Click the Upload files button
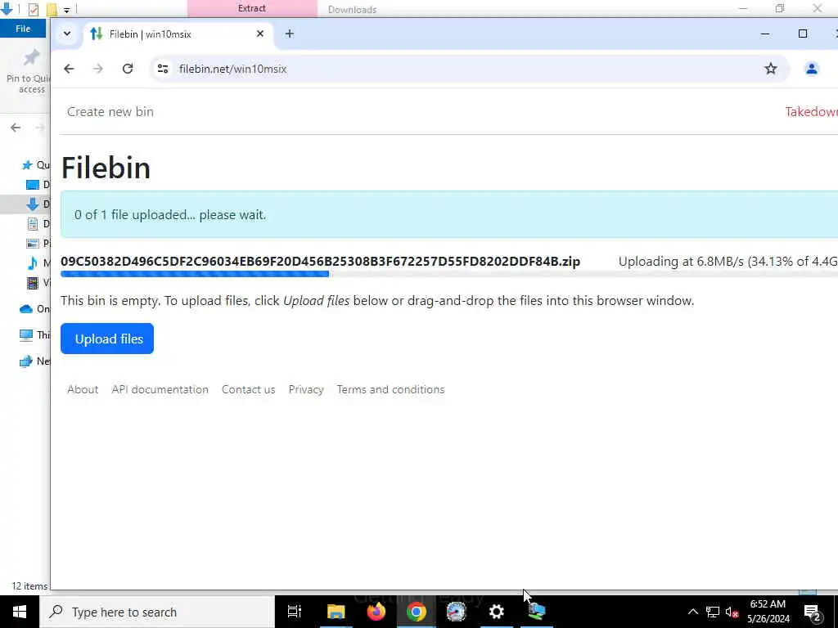The image size is (838, 628). (x=107, y=339)
